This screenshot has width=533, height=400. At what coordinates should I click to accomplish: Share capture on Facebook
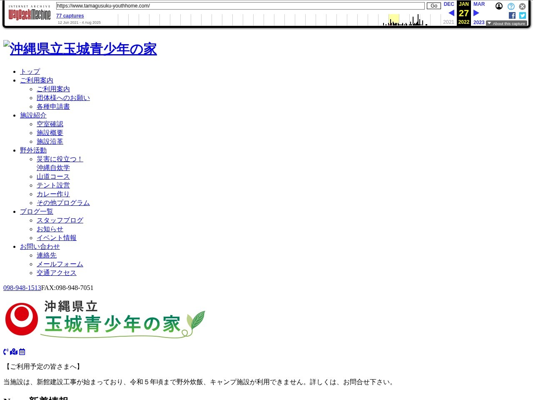pyautogui.click(x=512, y=15)
